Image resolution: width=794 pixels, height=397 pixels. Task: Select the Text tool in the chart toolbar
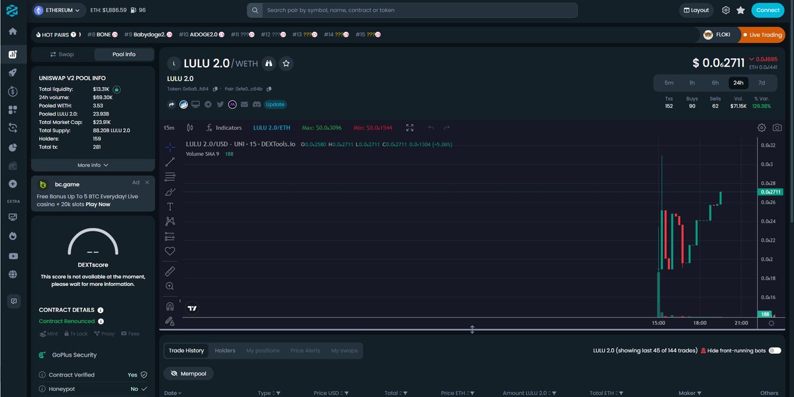pyautogui.click(x=170, y=207)
